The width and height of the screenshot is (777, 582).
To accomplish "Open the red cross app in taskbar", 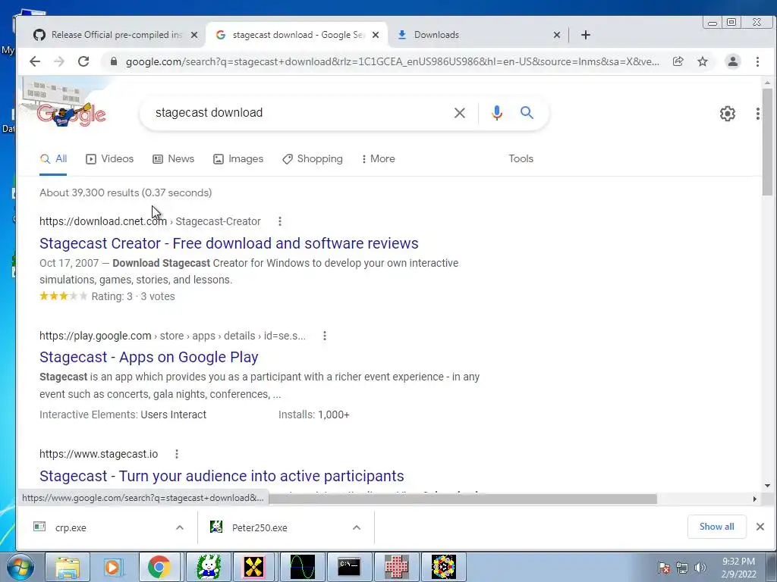I will pyautogui.click(x=396, y=567).
